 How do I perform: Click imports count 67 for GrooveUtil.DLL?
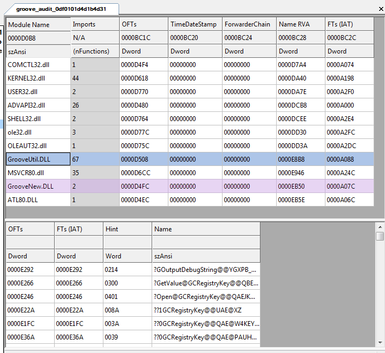pos(95,159)
